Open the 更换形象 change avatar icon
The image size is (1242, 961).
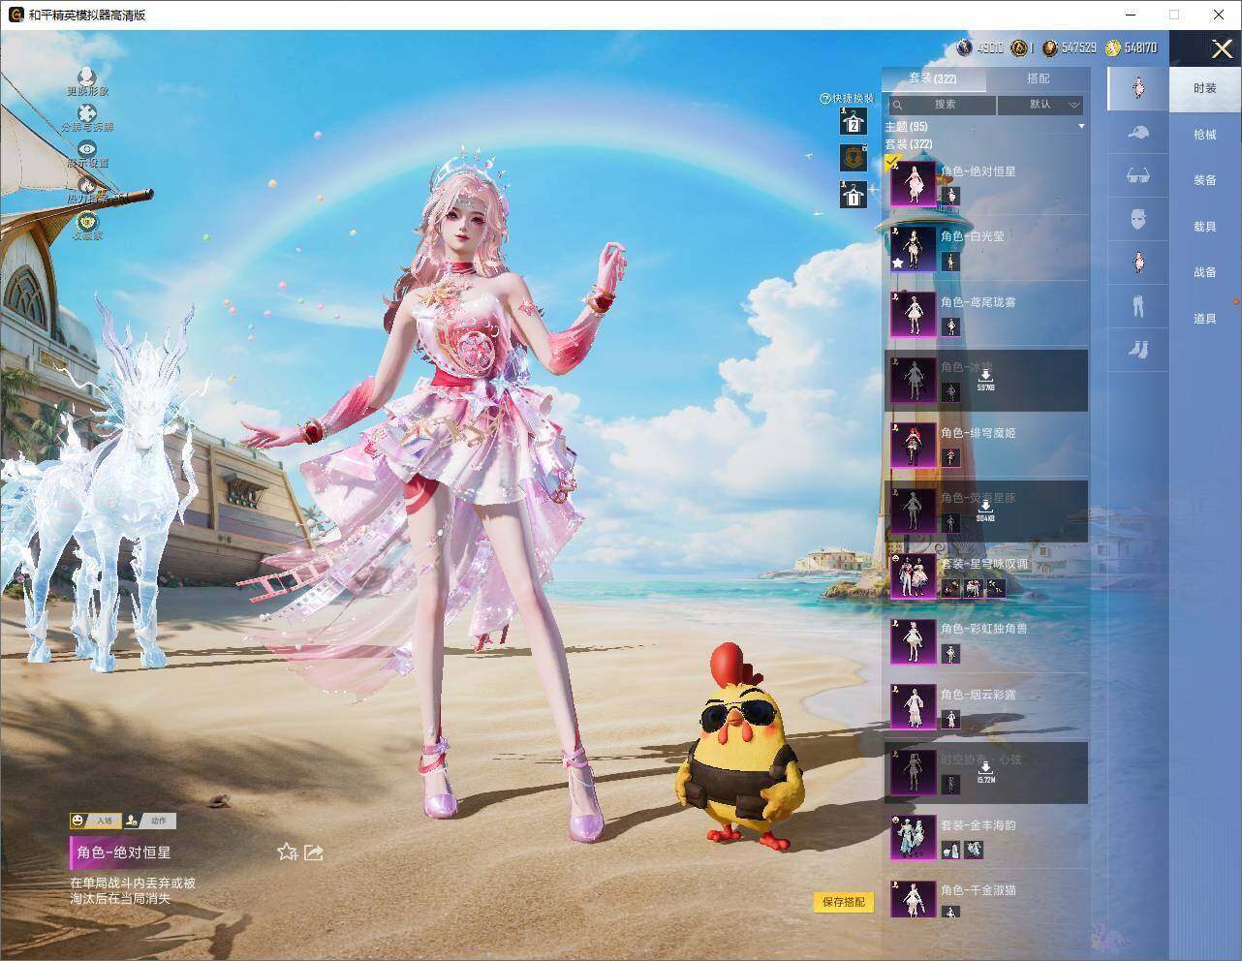tap(87, 77)
